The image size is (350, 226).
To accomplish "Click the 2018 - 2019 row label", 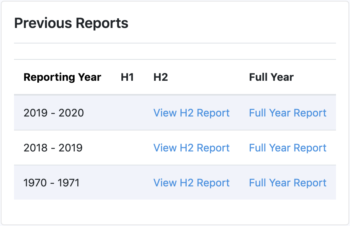I will 54,148.
